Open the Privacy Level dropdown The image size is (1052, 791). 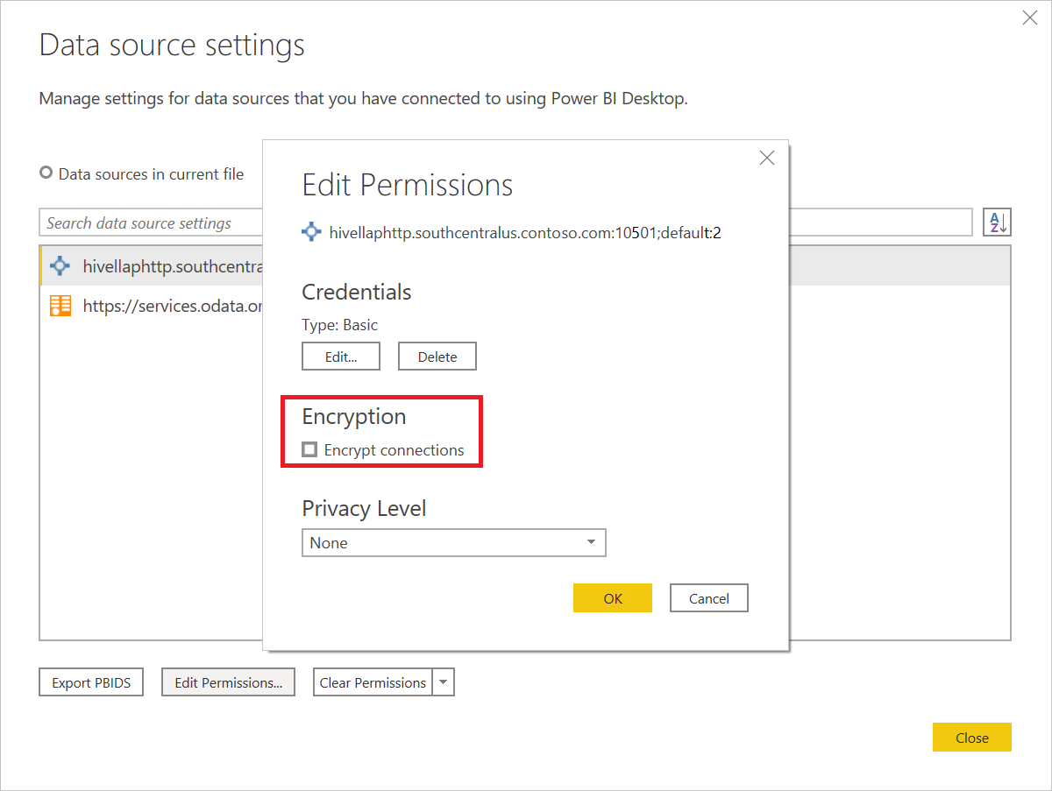click(453, 543)
